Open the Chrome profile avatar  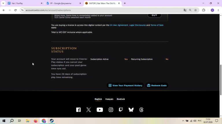[x=212, y=10]
